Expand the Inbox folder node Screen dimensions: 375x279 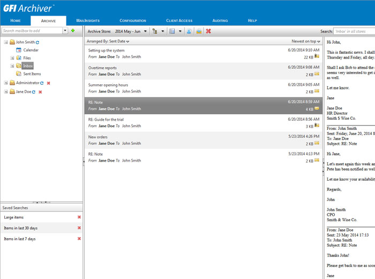pyautogui.click(x=12, y=66)
